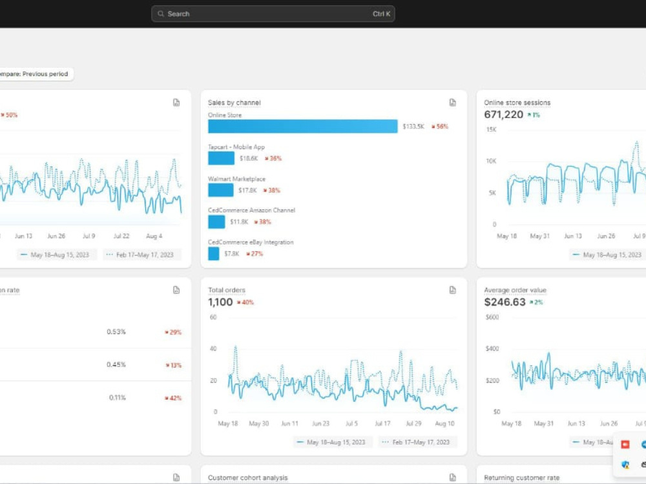This screenshot has height=484, width=646.
Task: Click the 0.11% conversion value
Action: tap(117, 398)
